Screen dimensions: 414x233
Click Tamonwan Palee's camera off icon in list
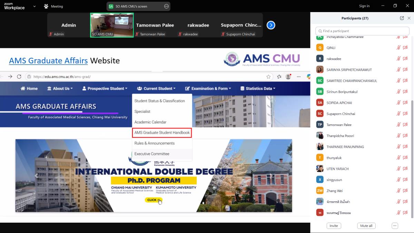click(x=405, y=125)
